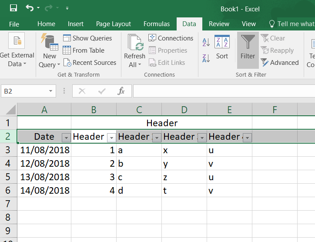Select column F header
This screenshot has height=242, width=315.
[x=275, y=110]
